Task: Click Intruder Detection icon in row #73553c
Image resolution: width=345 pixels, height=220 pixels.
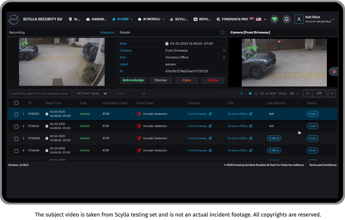Action: point(139,126)
